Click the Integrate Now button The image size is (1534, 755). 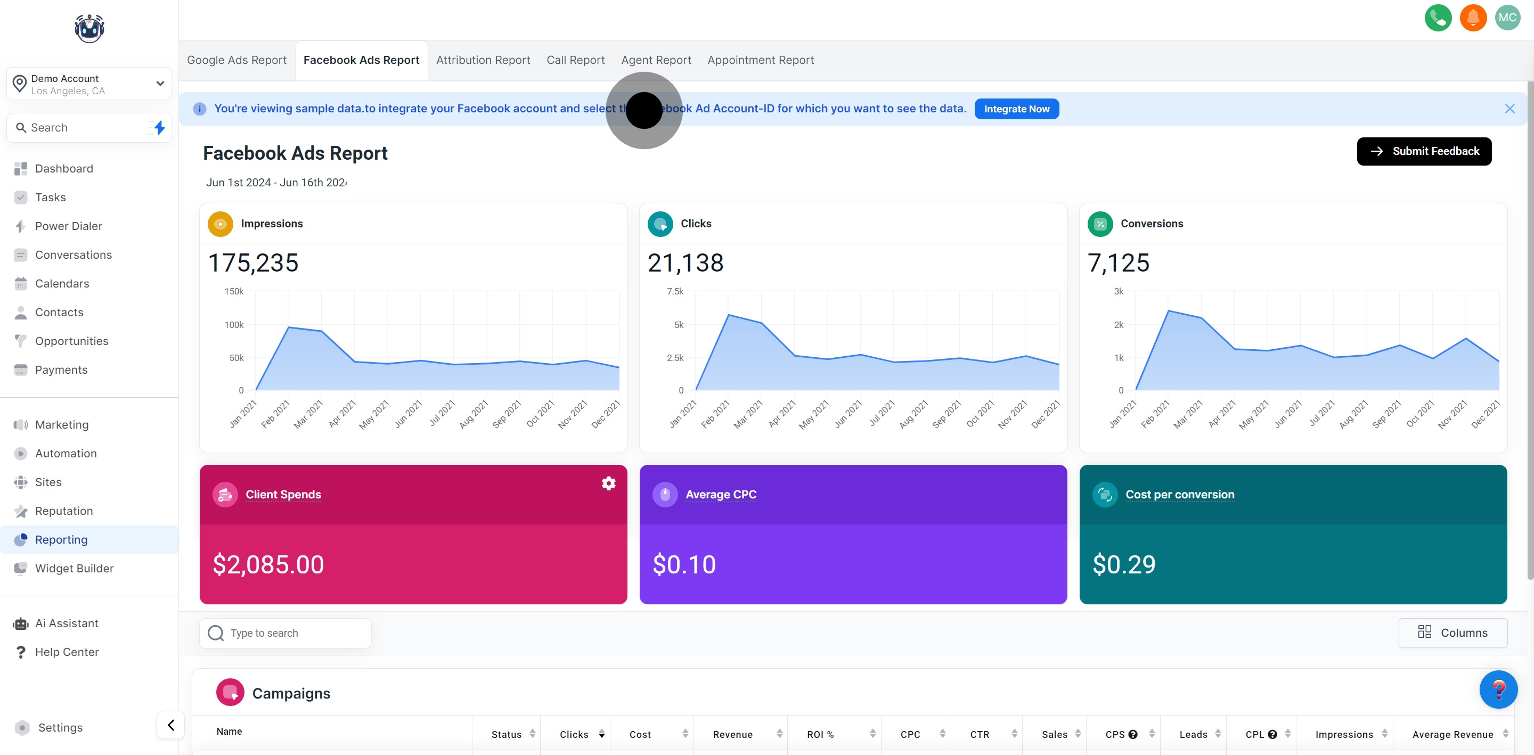1016,109
